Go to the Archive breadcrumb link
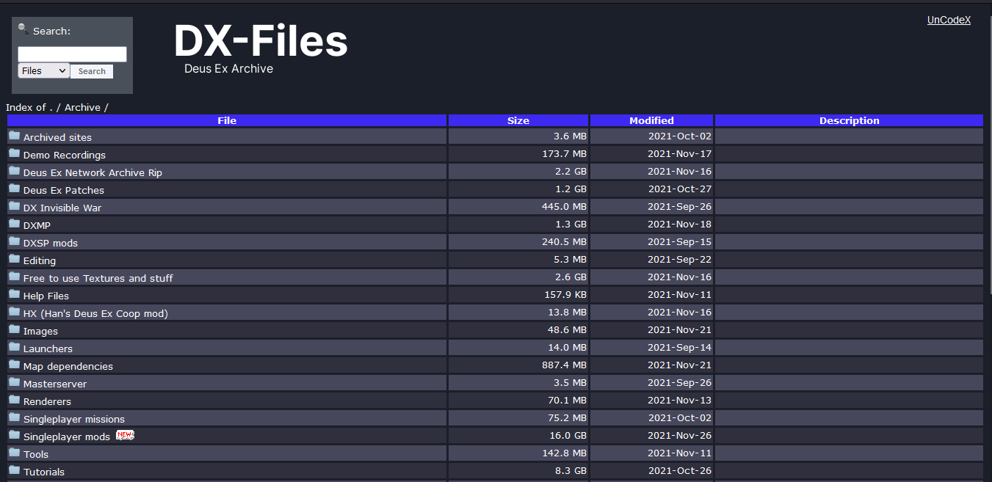 coord(82,107)
